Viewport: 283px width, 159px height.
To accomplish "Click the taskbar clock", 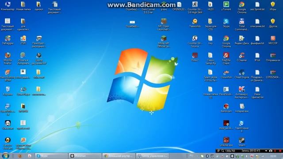I will (273, 156).
